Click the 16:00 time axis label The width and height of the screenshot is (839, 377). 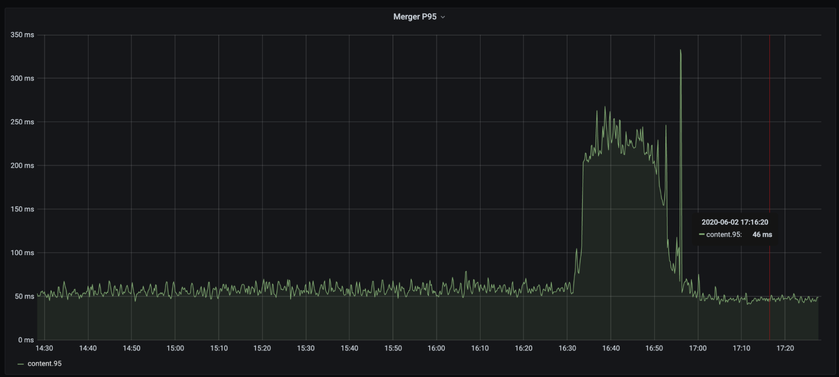pos(436,348)
